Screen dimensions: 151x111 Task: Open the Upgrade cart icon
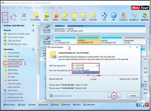pyautogui.click(x=145, y=17)
